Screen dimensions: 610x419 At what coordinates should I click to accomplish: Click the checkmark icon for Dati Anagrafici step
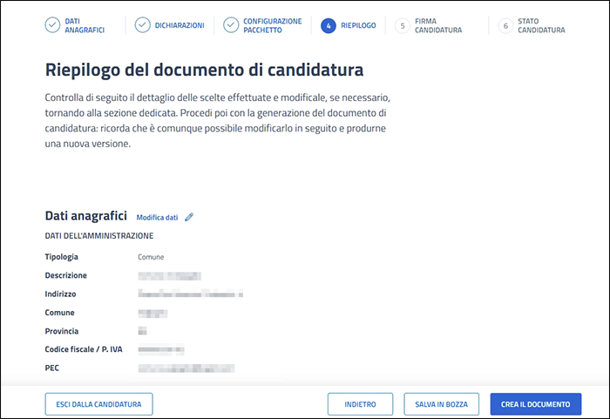[x=52, y=25]
